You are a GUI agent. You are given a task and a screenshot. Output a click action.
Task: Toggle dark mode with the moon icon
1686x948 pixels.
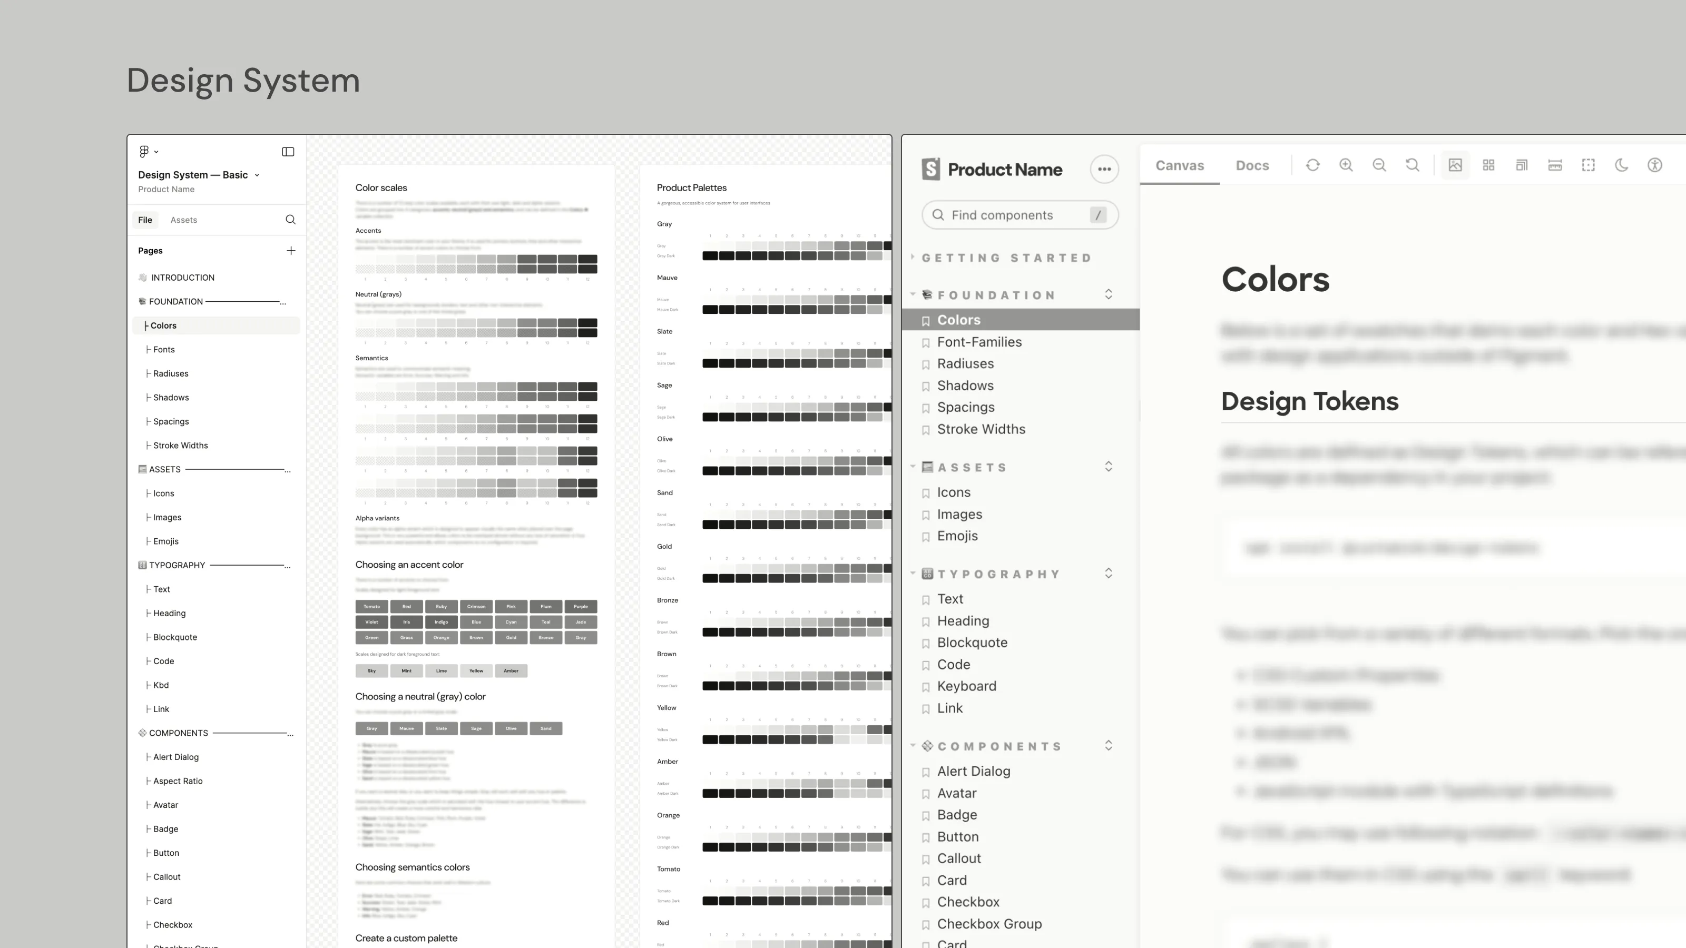tap(1621, 165)
